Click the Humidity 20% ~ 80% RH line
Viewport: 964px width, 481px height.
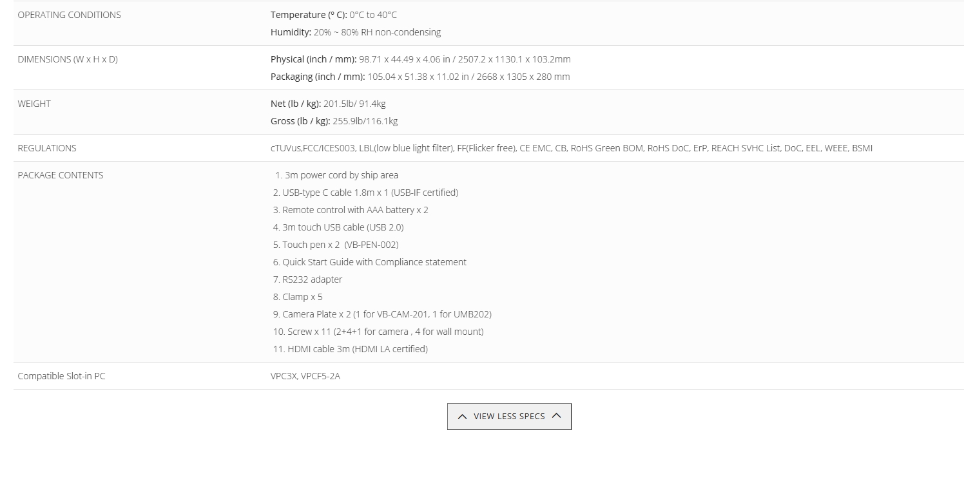tap(356, 32)
